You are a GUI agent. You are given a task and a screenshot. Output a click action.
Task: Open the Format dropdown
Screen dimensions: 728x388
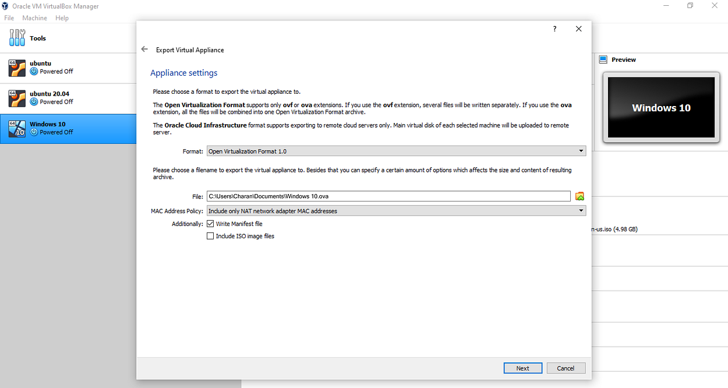(396, 151)
